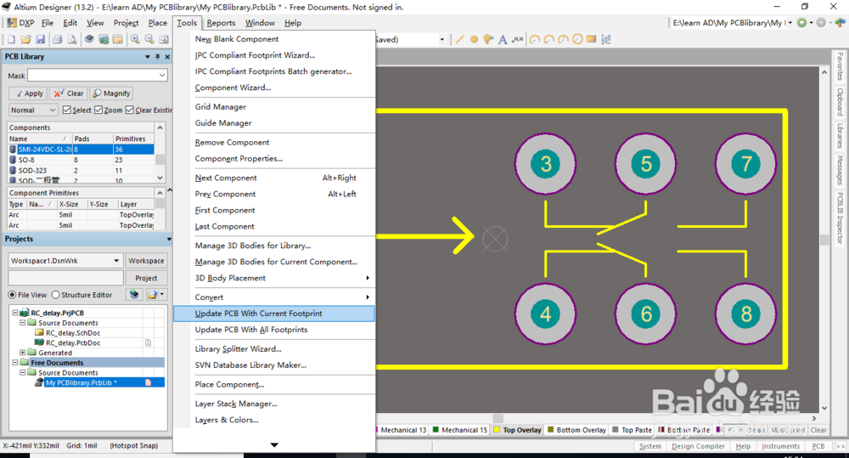
Task: Click the Magnify button
Action: [x=111, y=93]
